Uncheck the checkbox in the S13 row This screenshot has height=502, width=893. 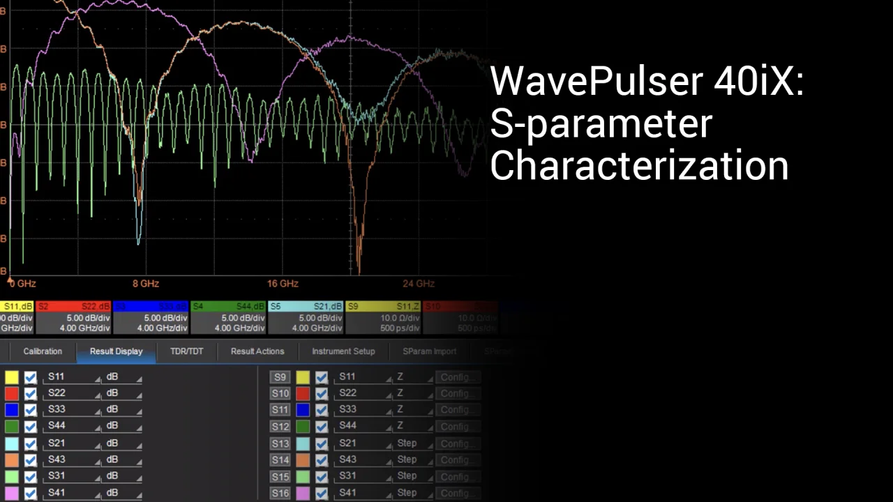click(321, 443)
